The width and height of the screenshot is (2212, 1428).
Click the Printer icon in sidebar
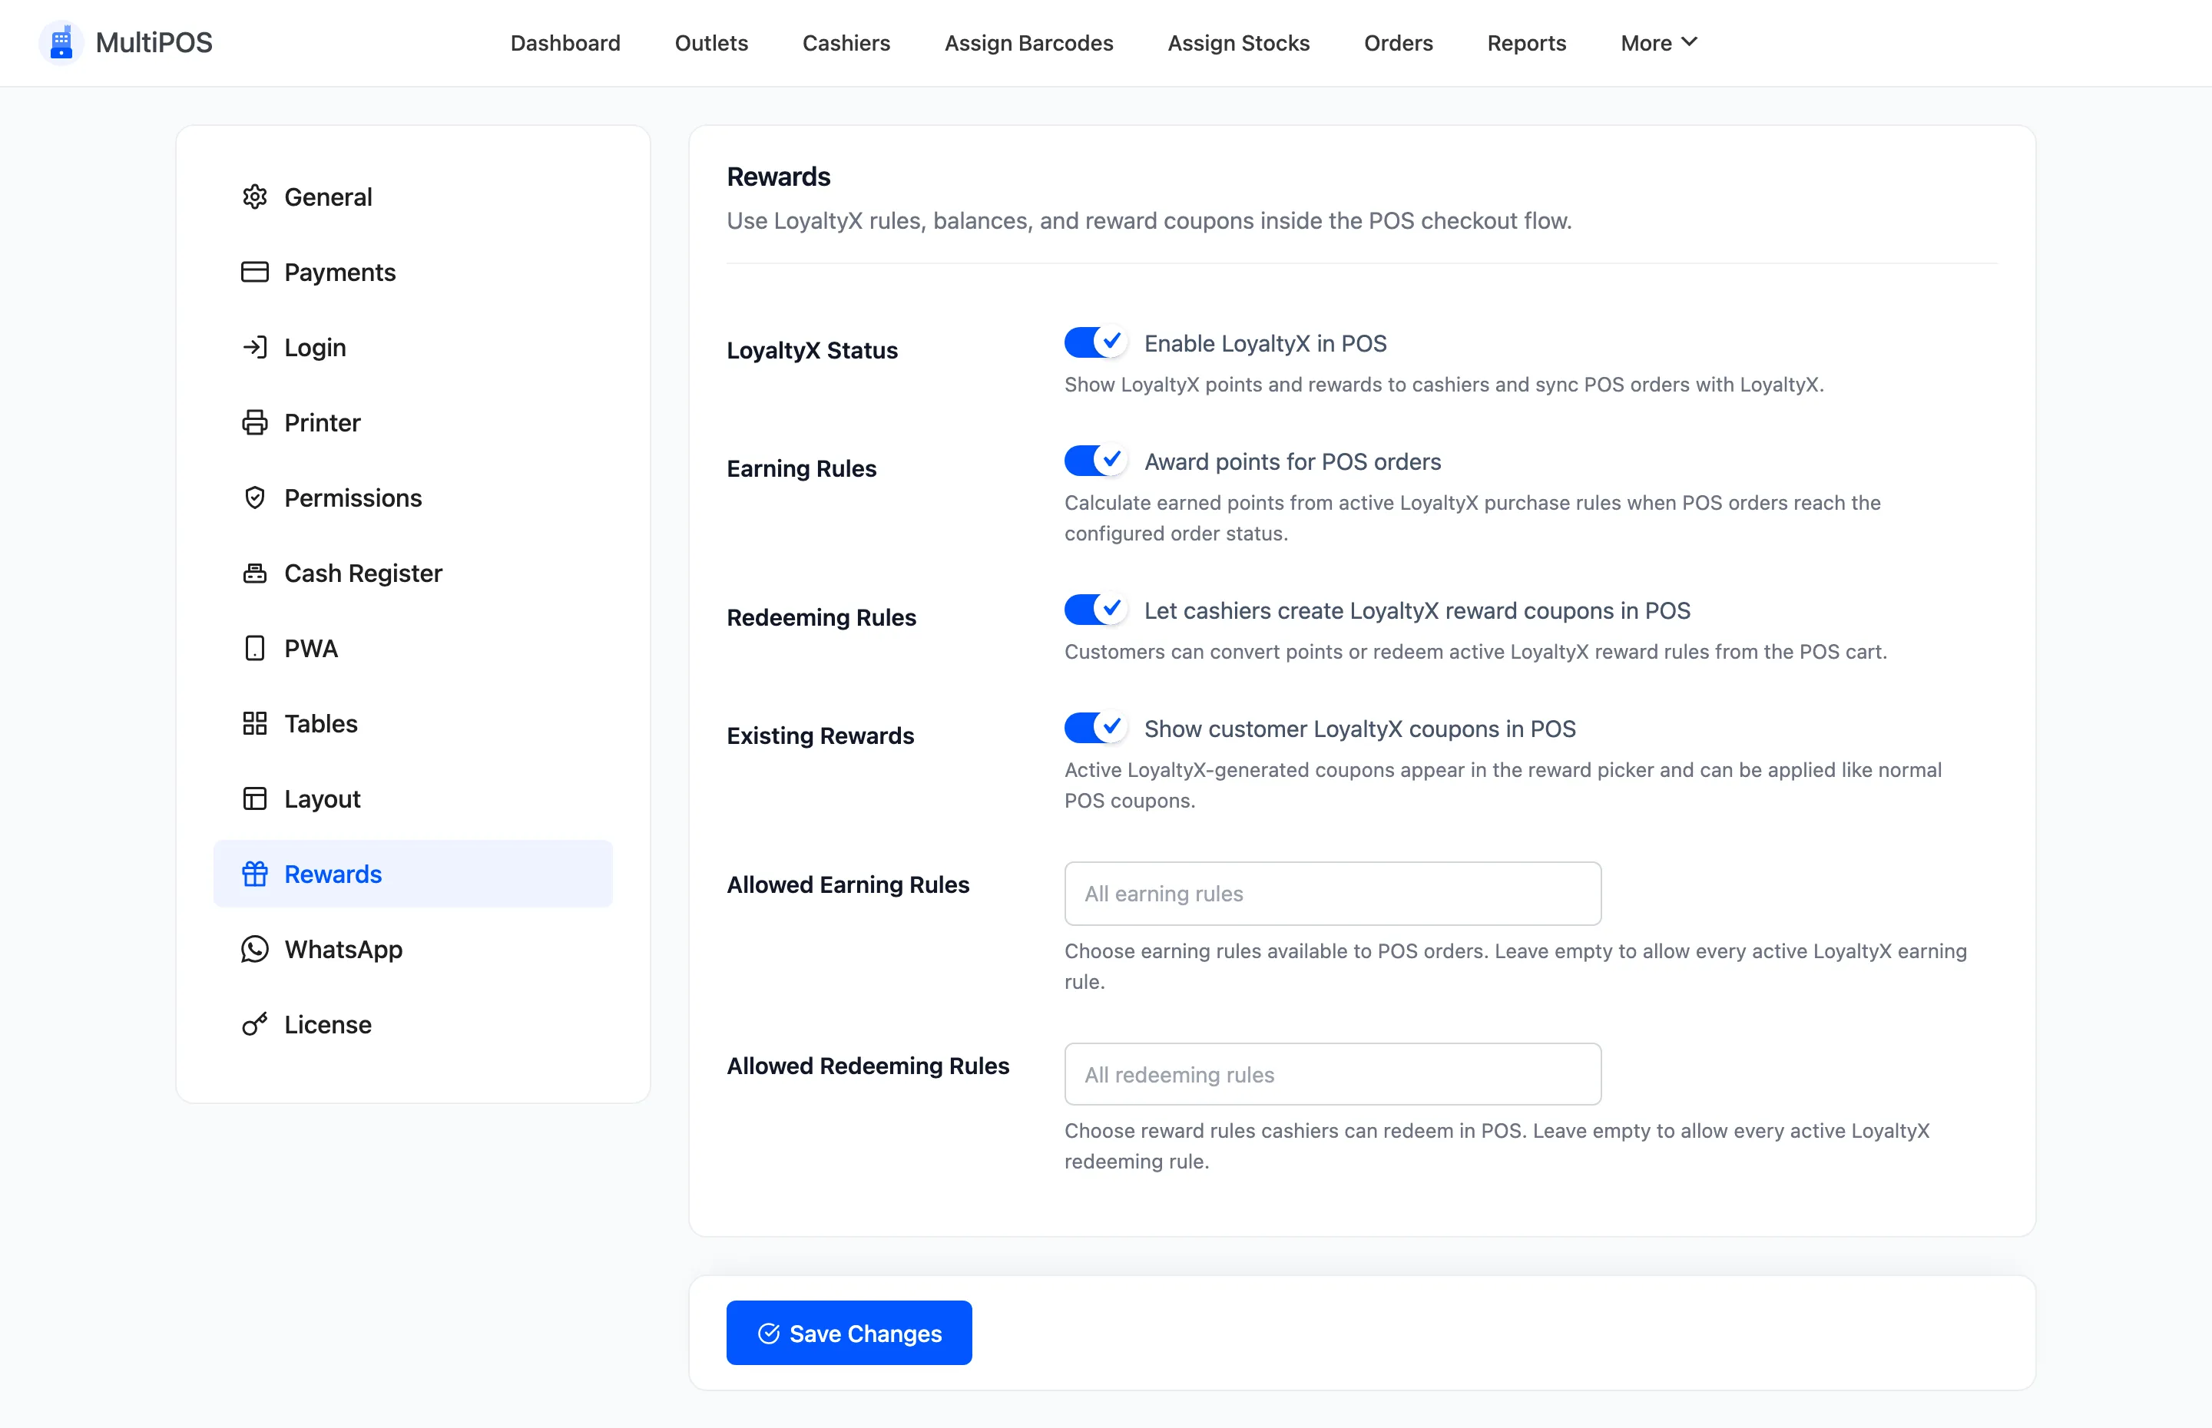[x=254, y=422]
